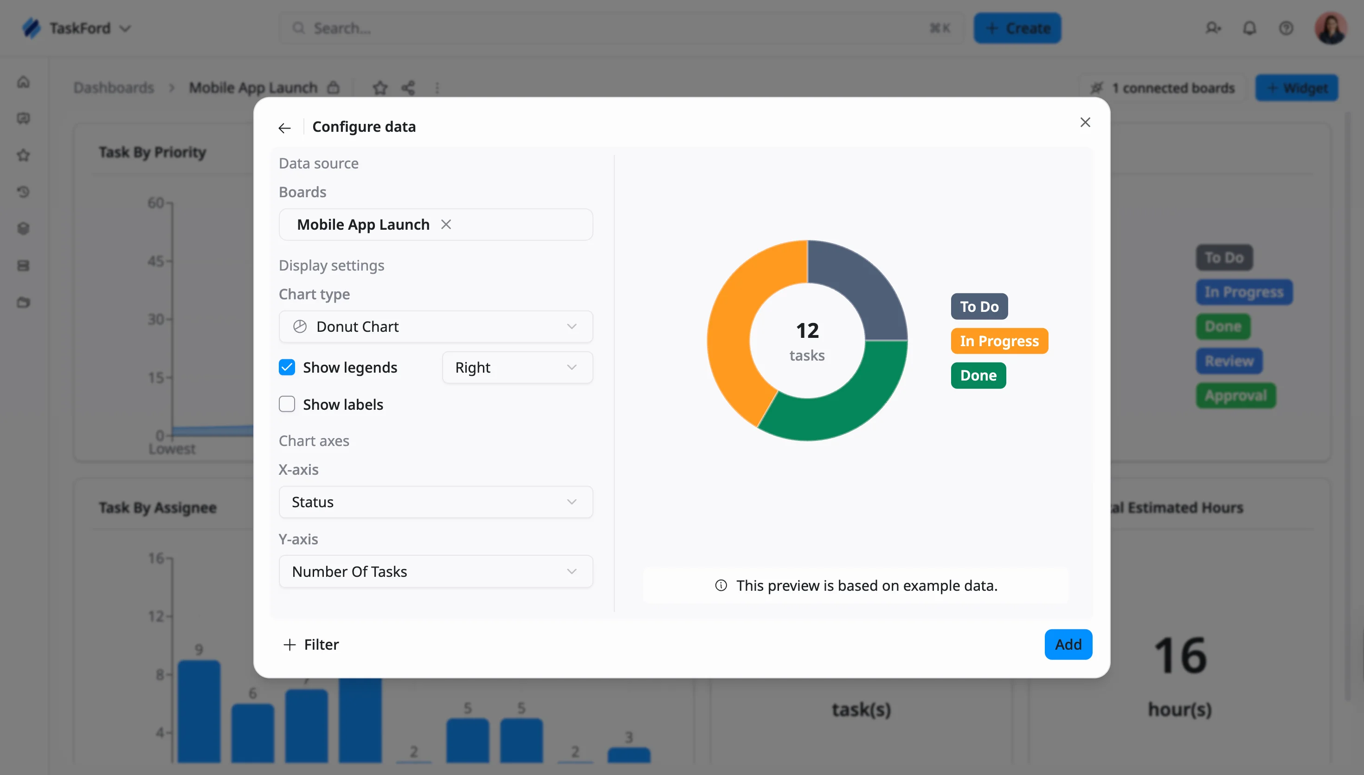The width and height of the screenshot is (1364, 775).
Task: Open the help icon
Action: (x=1287, y=28)
